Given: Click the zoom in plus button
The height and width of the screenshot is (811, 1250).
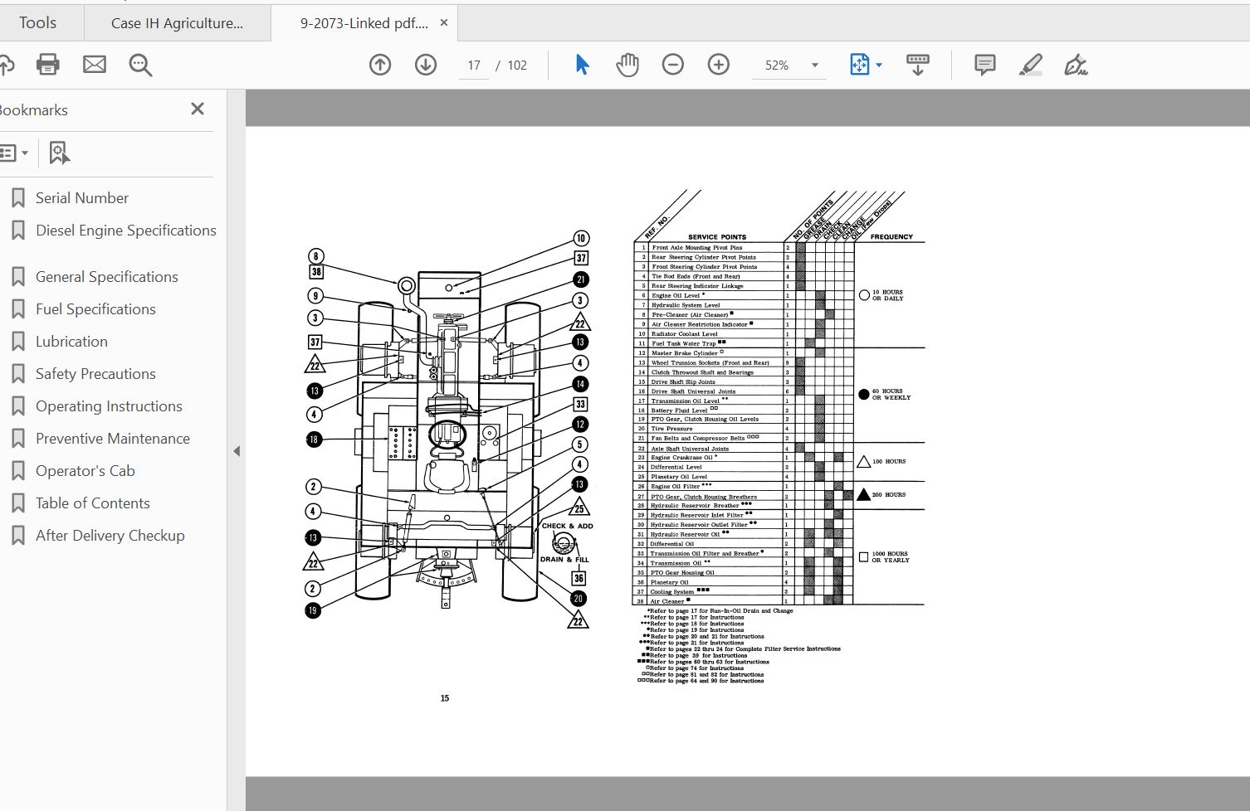Looking at the screenshot, I should coord(719,65).
